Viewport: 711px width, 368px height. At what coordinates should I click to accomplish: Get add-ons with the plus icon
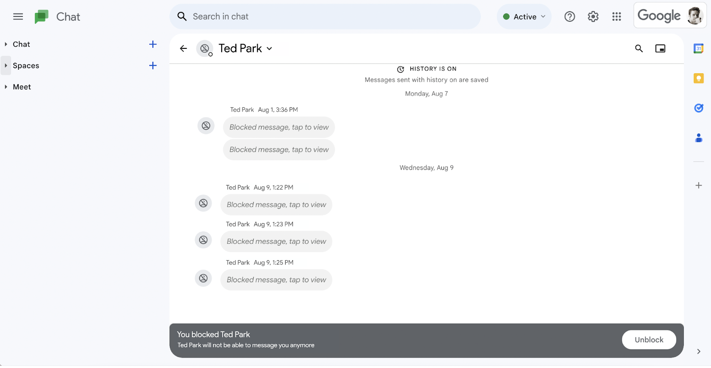(699, 185)
